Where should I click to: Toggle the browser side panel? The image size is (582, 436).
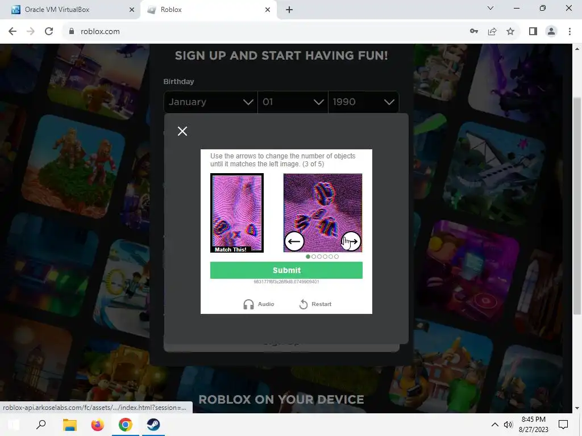[x=533, y=31]
